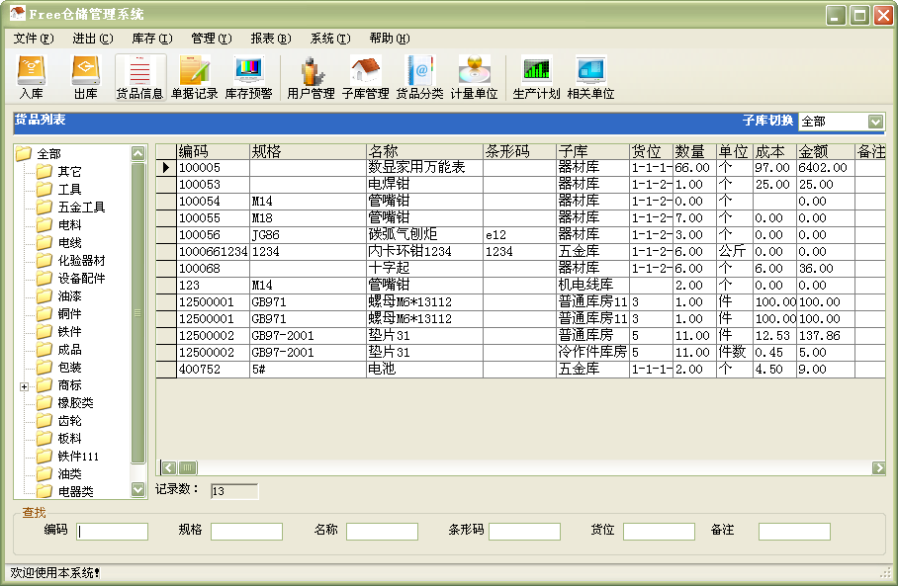Click the 货位 search input field
Image resolution: width=898 pixels, height=586 pixels.
660,532
